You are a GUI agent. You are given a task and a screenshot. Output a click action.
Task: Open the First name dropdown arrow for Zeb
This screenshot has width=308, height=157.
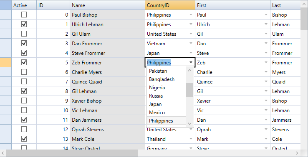click(266, 62)
